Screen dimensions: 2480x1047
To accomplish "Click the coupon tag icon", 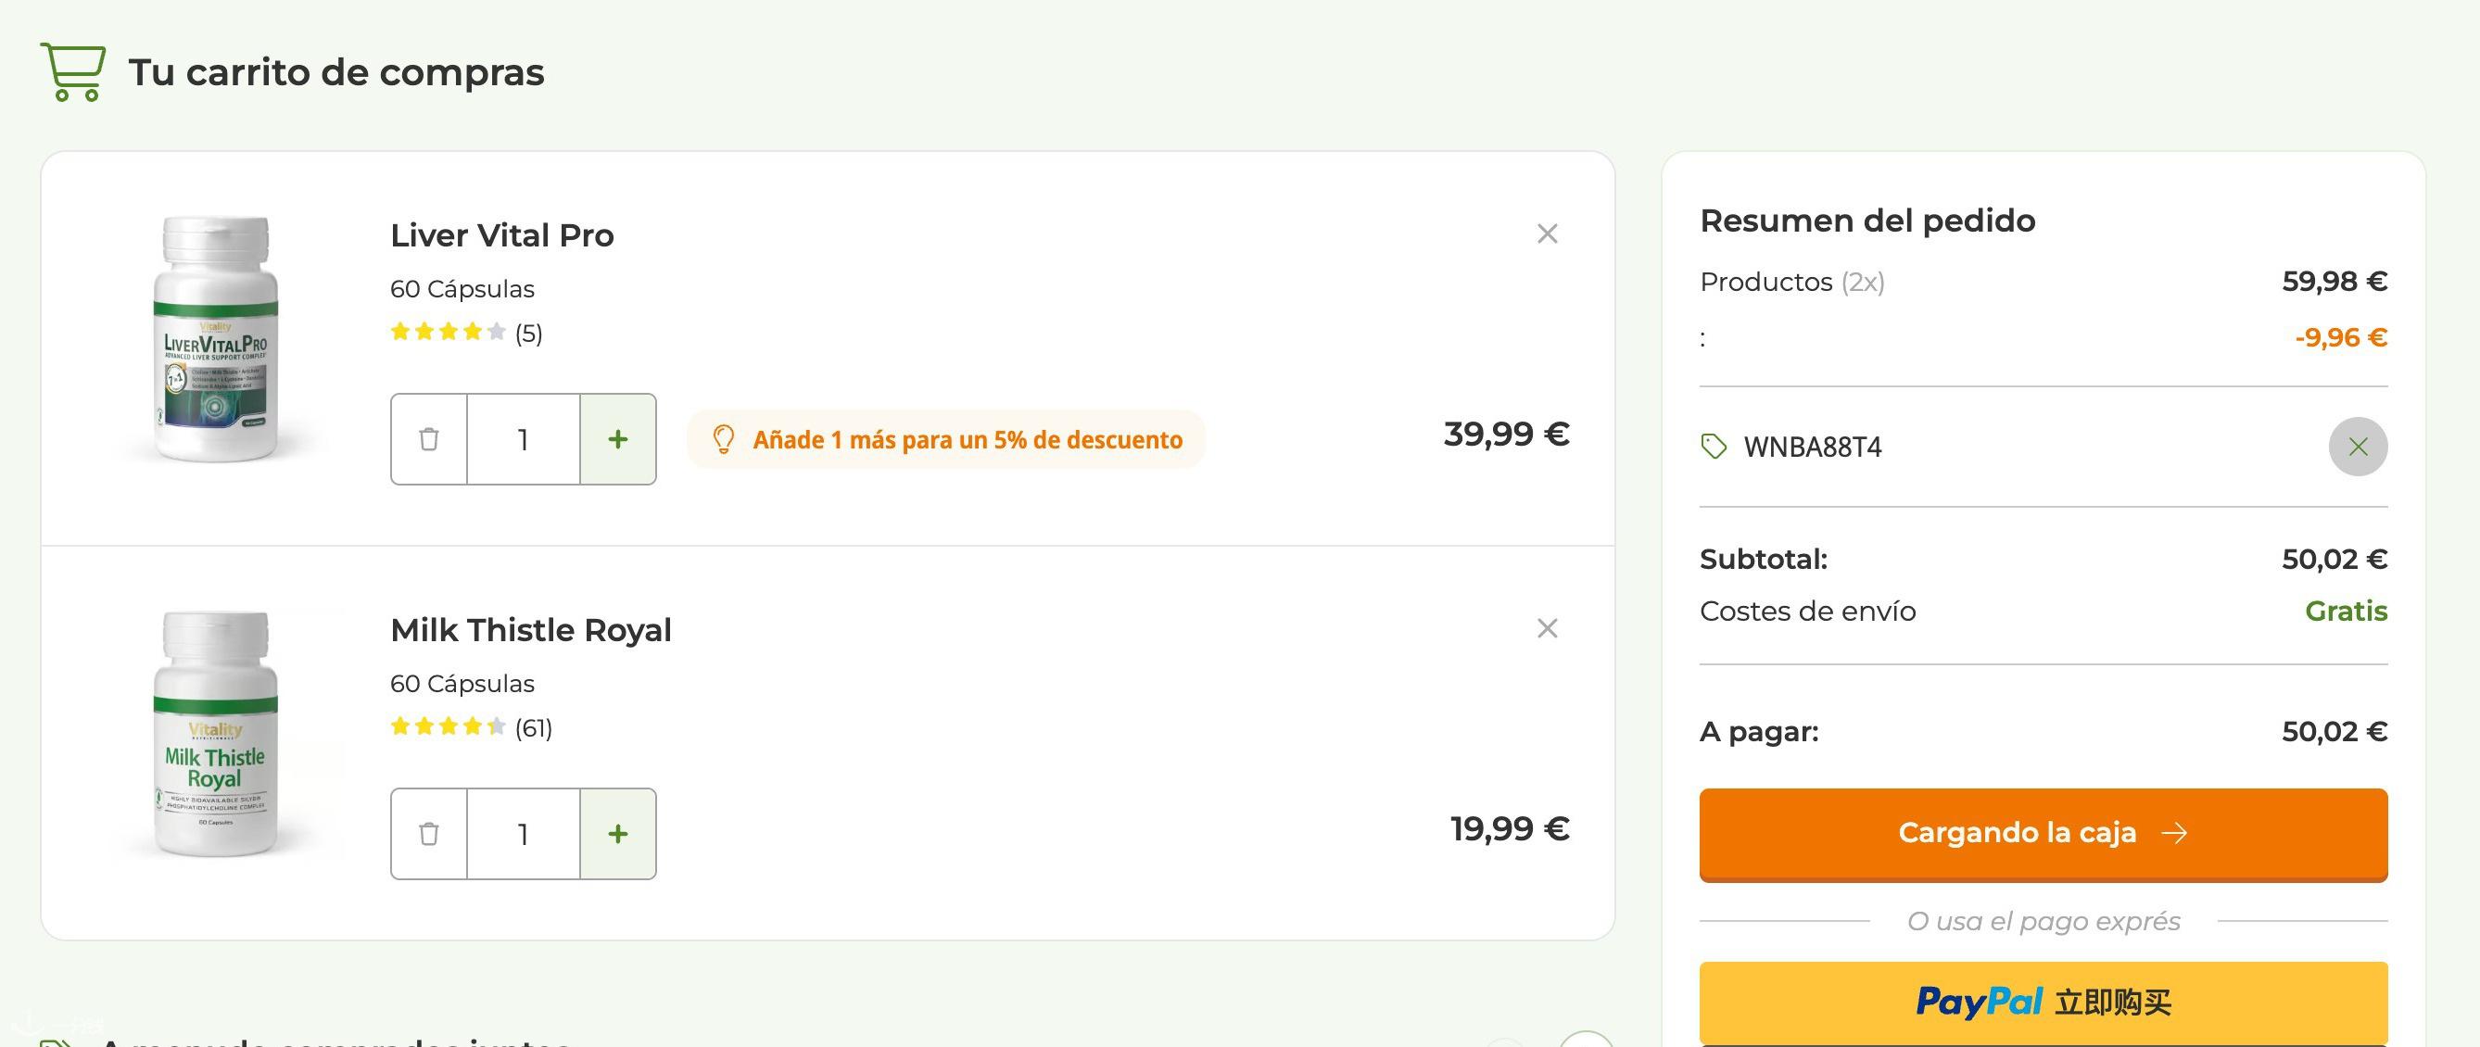I will tap(1714, 447).
